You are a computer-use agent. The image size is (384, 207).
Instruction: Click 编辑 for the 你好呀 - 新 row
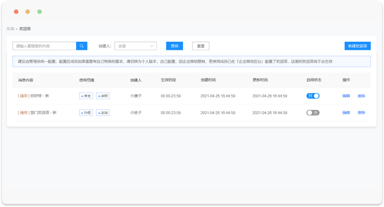[346, 96]
